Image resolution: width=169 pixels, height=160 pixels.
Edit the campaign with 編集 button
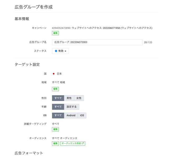point(55,33)
